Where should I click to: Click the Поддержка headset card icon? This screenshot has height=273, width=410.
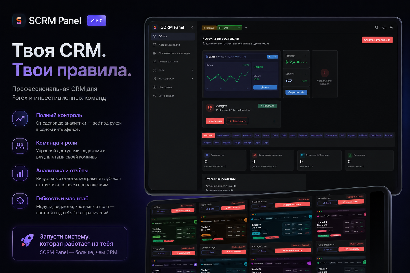[350, 155]
